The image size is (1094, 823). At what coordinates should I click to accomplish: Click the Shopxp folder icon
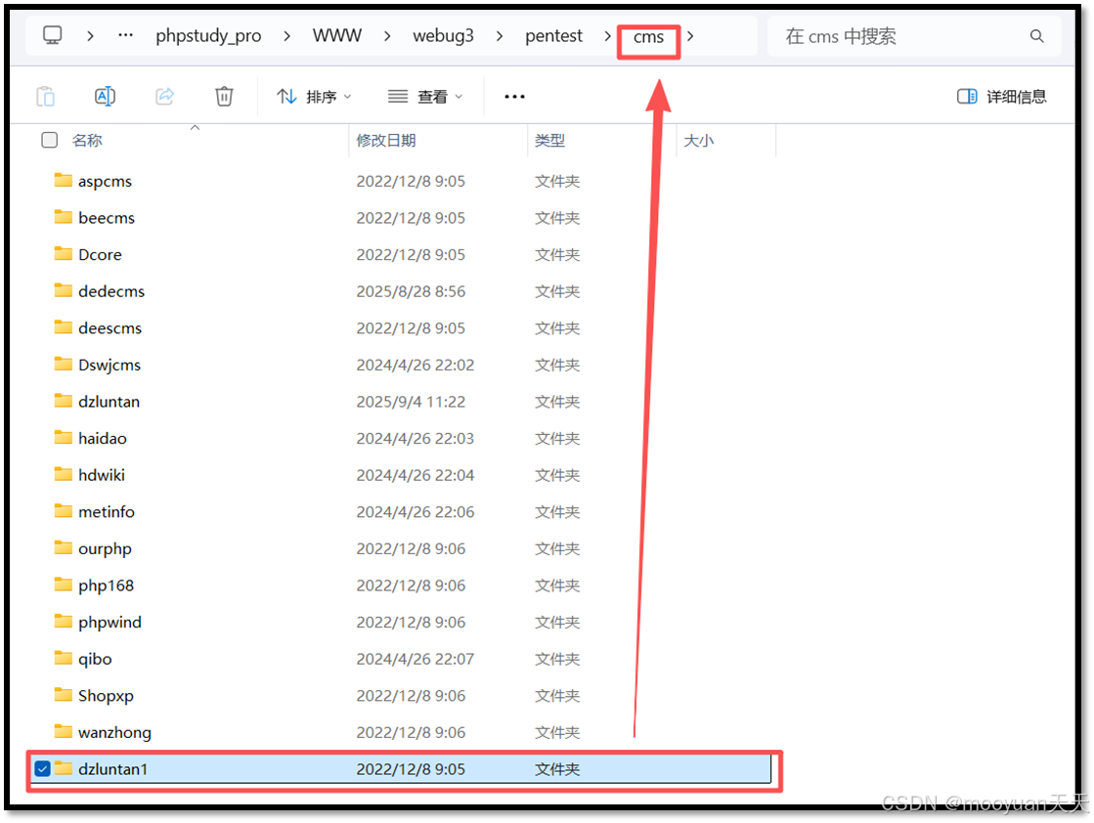click(64, 695)
